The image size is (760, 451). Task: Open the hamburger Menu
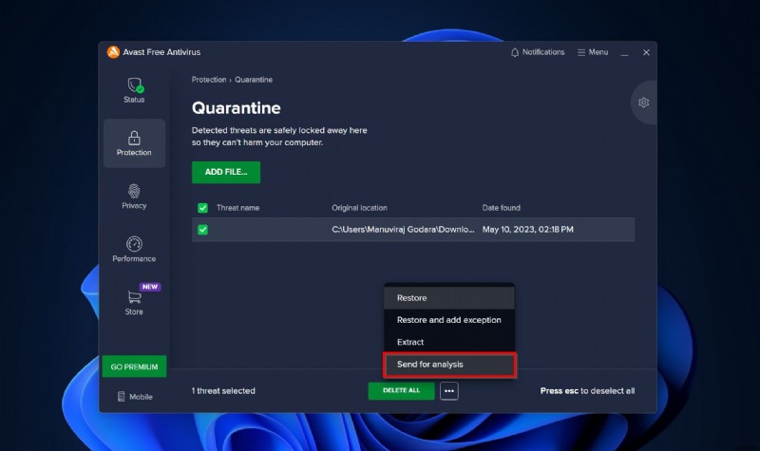pyautogui.click(x=592, y=52)
